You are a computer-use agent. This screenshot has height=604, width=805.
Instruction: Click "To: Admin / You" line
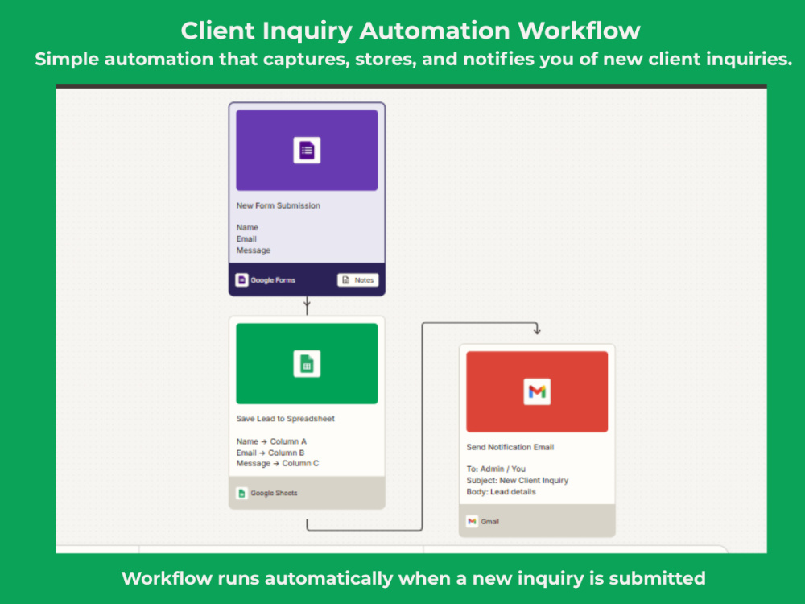point(496,469)
